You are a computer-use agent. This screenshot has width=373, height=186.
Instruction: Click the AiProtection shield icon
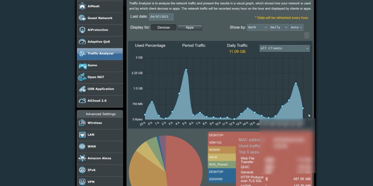click(82, 30)
